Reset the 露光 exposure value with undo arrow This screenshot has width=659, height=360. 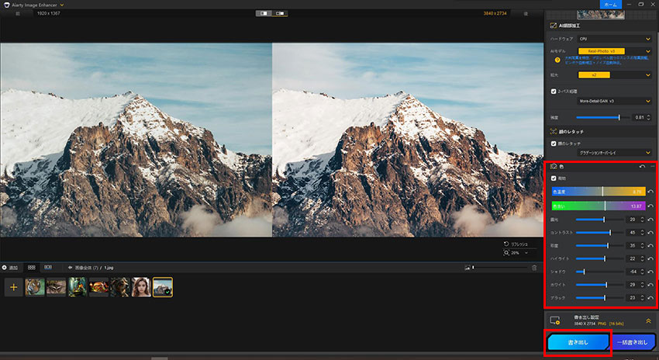tap(650, 220)
